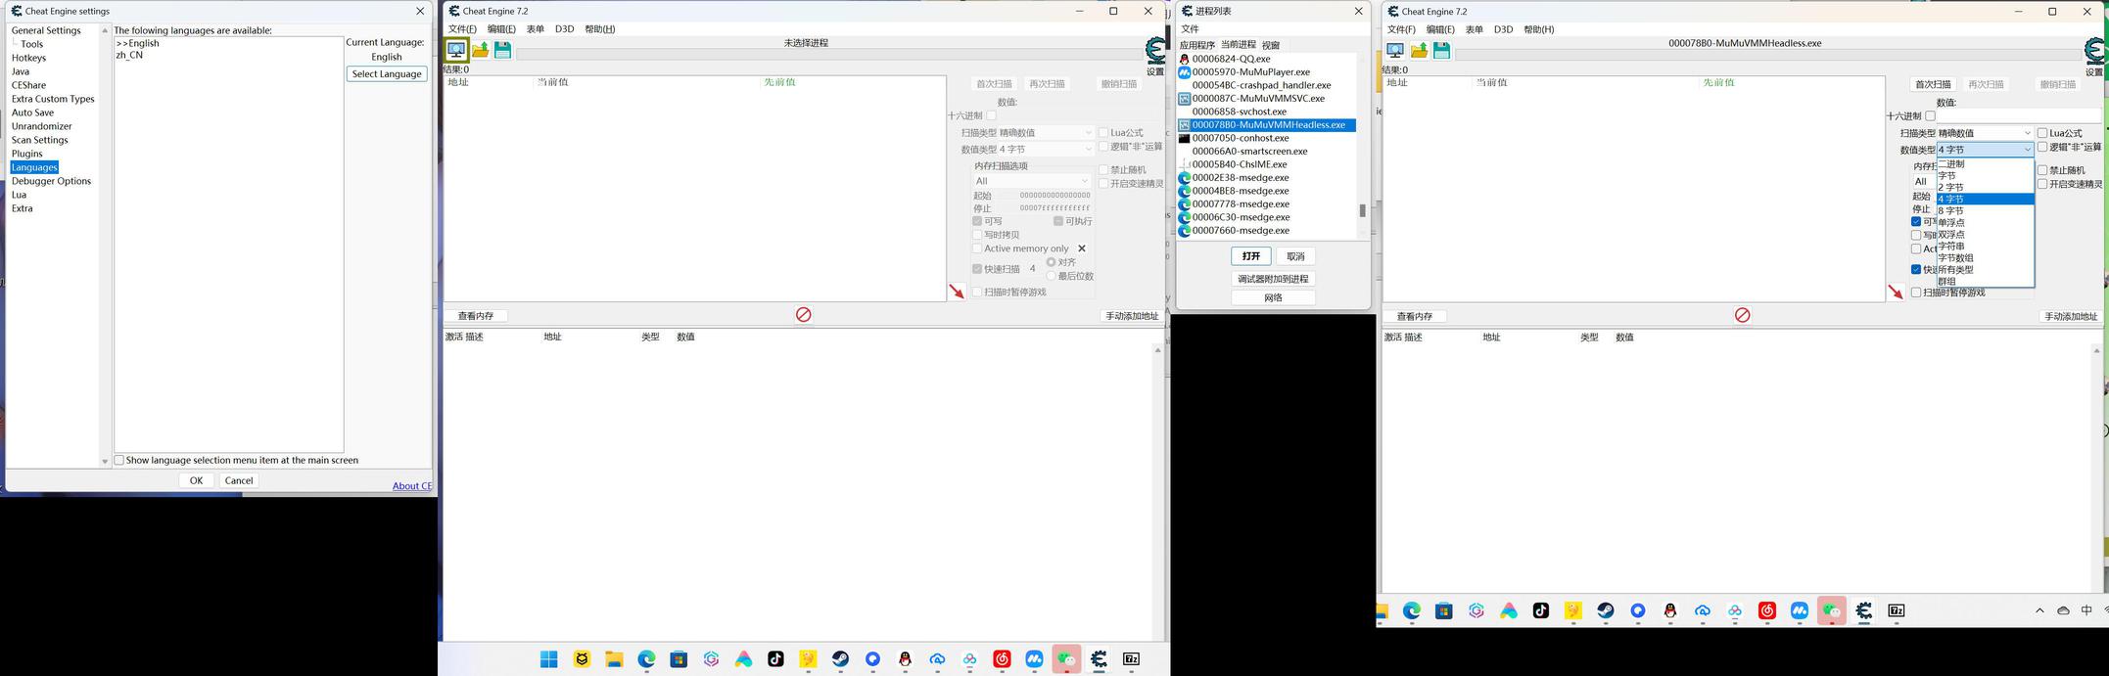Click save floppy icon in no-process Cheat Engine window
This screenshot has width=2109, height=676.
[502, 50]
